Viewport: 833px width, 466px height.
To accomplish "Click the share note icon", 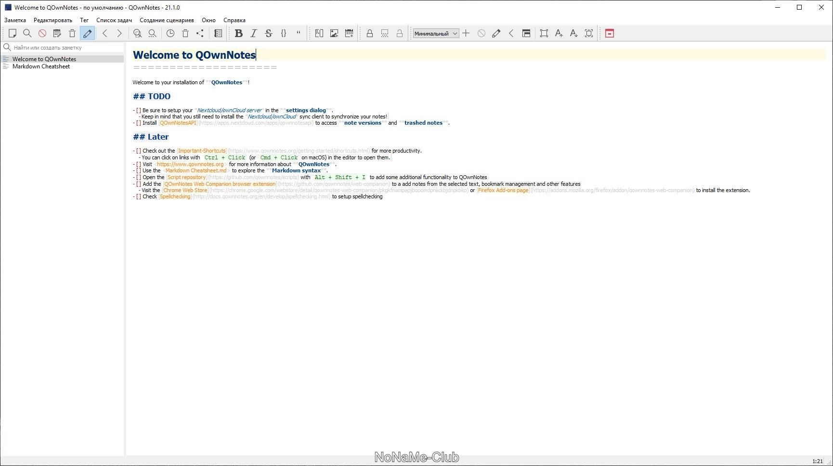I will [200, 33].
